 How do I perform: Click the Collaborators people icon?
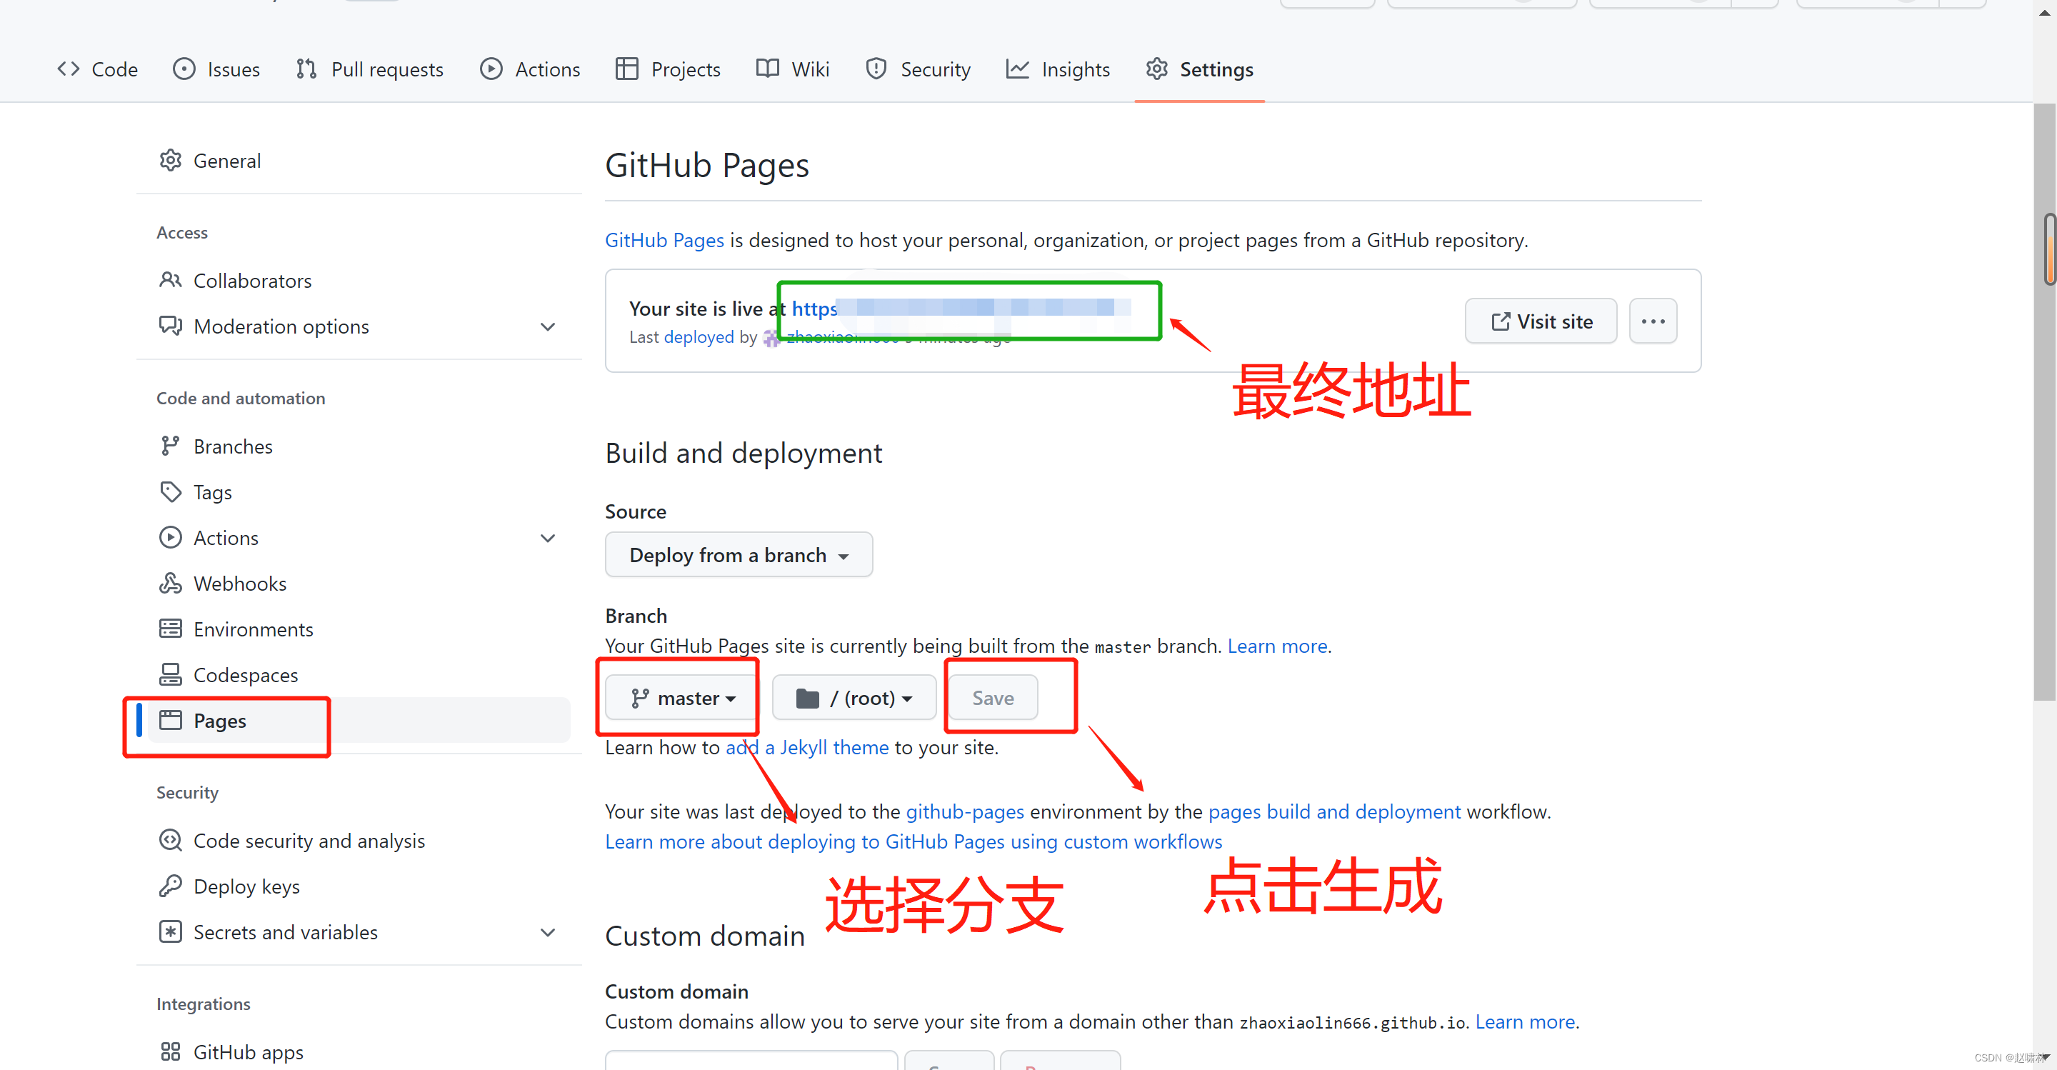pos(170,280)
